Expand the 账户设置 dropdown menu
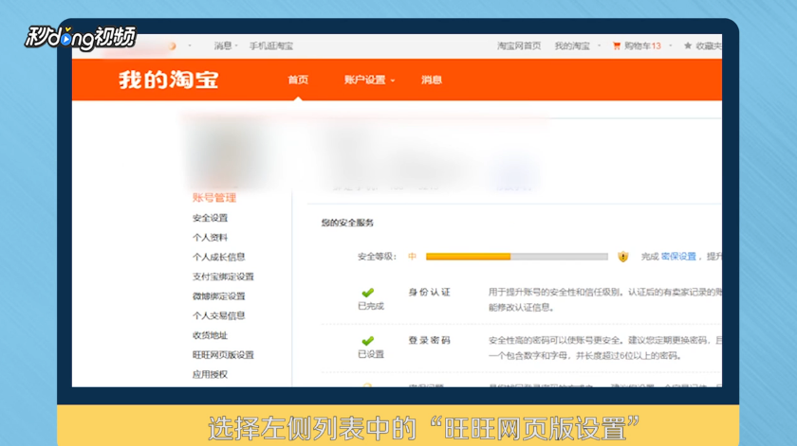Viewport: 797px width, 446px height. [369, 80]
